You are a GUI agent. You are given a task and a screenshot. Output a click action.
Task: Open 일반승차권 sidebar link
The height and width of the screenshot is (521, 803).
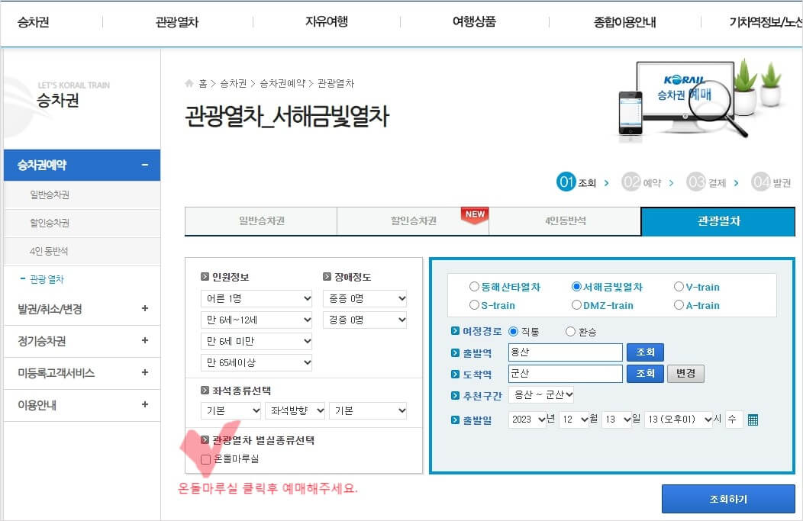[x=50, y=195]
